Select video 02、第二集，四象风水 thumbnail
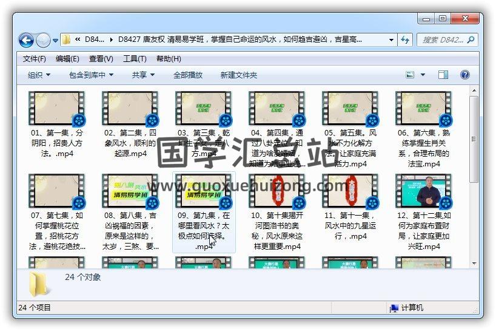This screenshot has height=331, width=496. [130, 108]
